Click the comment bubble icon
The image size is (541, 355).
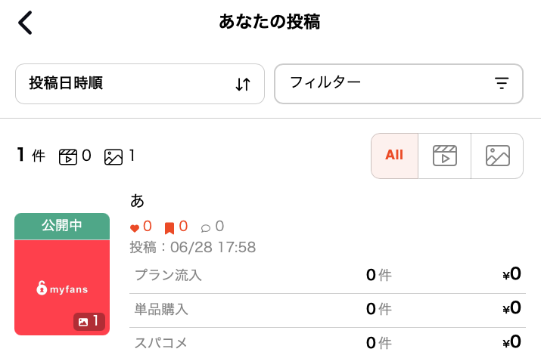click(206, 228)
